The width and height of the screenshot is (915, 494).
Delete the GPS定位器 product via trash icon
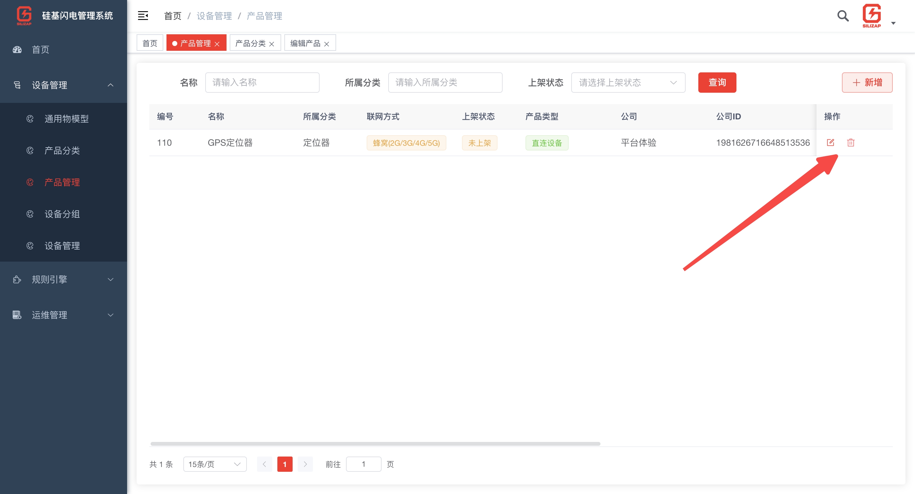click(x=851, y=142)
